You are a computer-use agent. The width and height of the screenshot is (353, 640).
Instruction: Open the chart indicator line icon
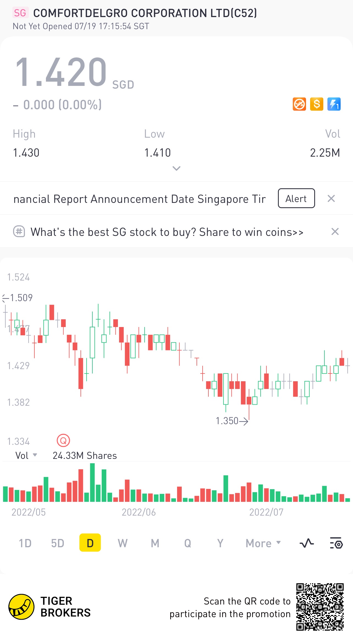[307, 543]
